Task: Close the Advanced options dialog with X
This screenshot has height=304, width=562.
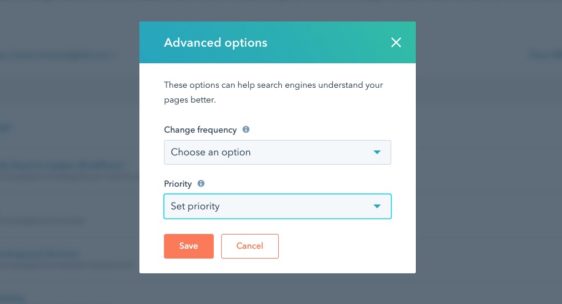Action: (396, 42)
